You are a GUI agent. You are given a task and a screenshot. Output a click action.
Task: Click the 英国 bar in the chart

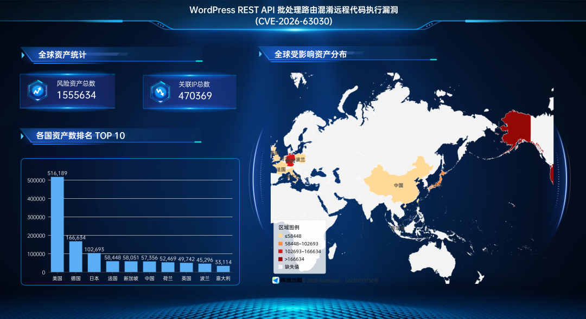pos(186,268)
